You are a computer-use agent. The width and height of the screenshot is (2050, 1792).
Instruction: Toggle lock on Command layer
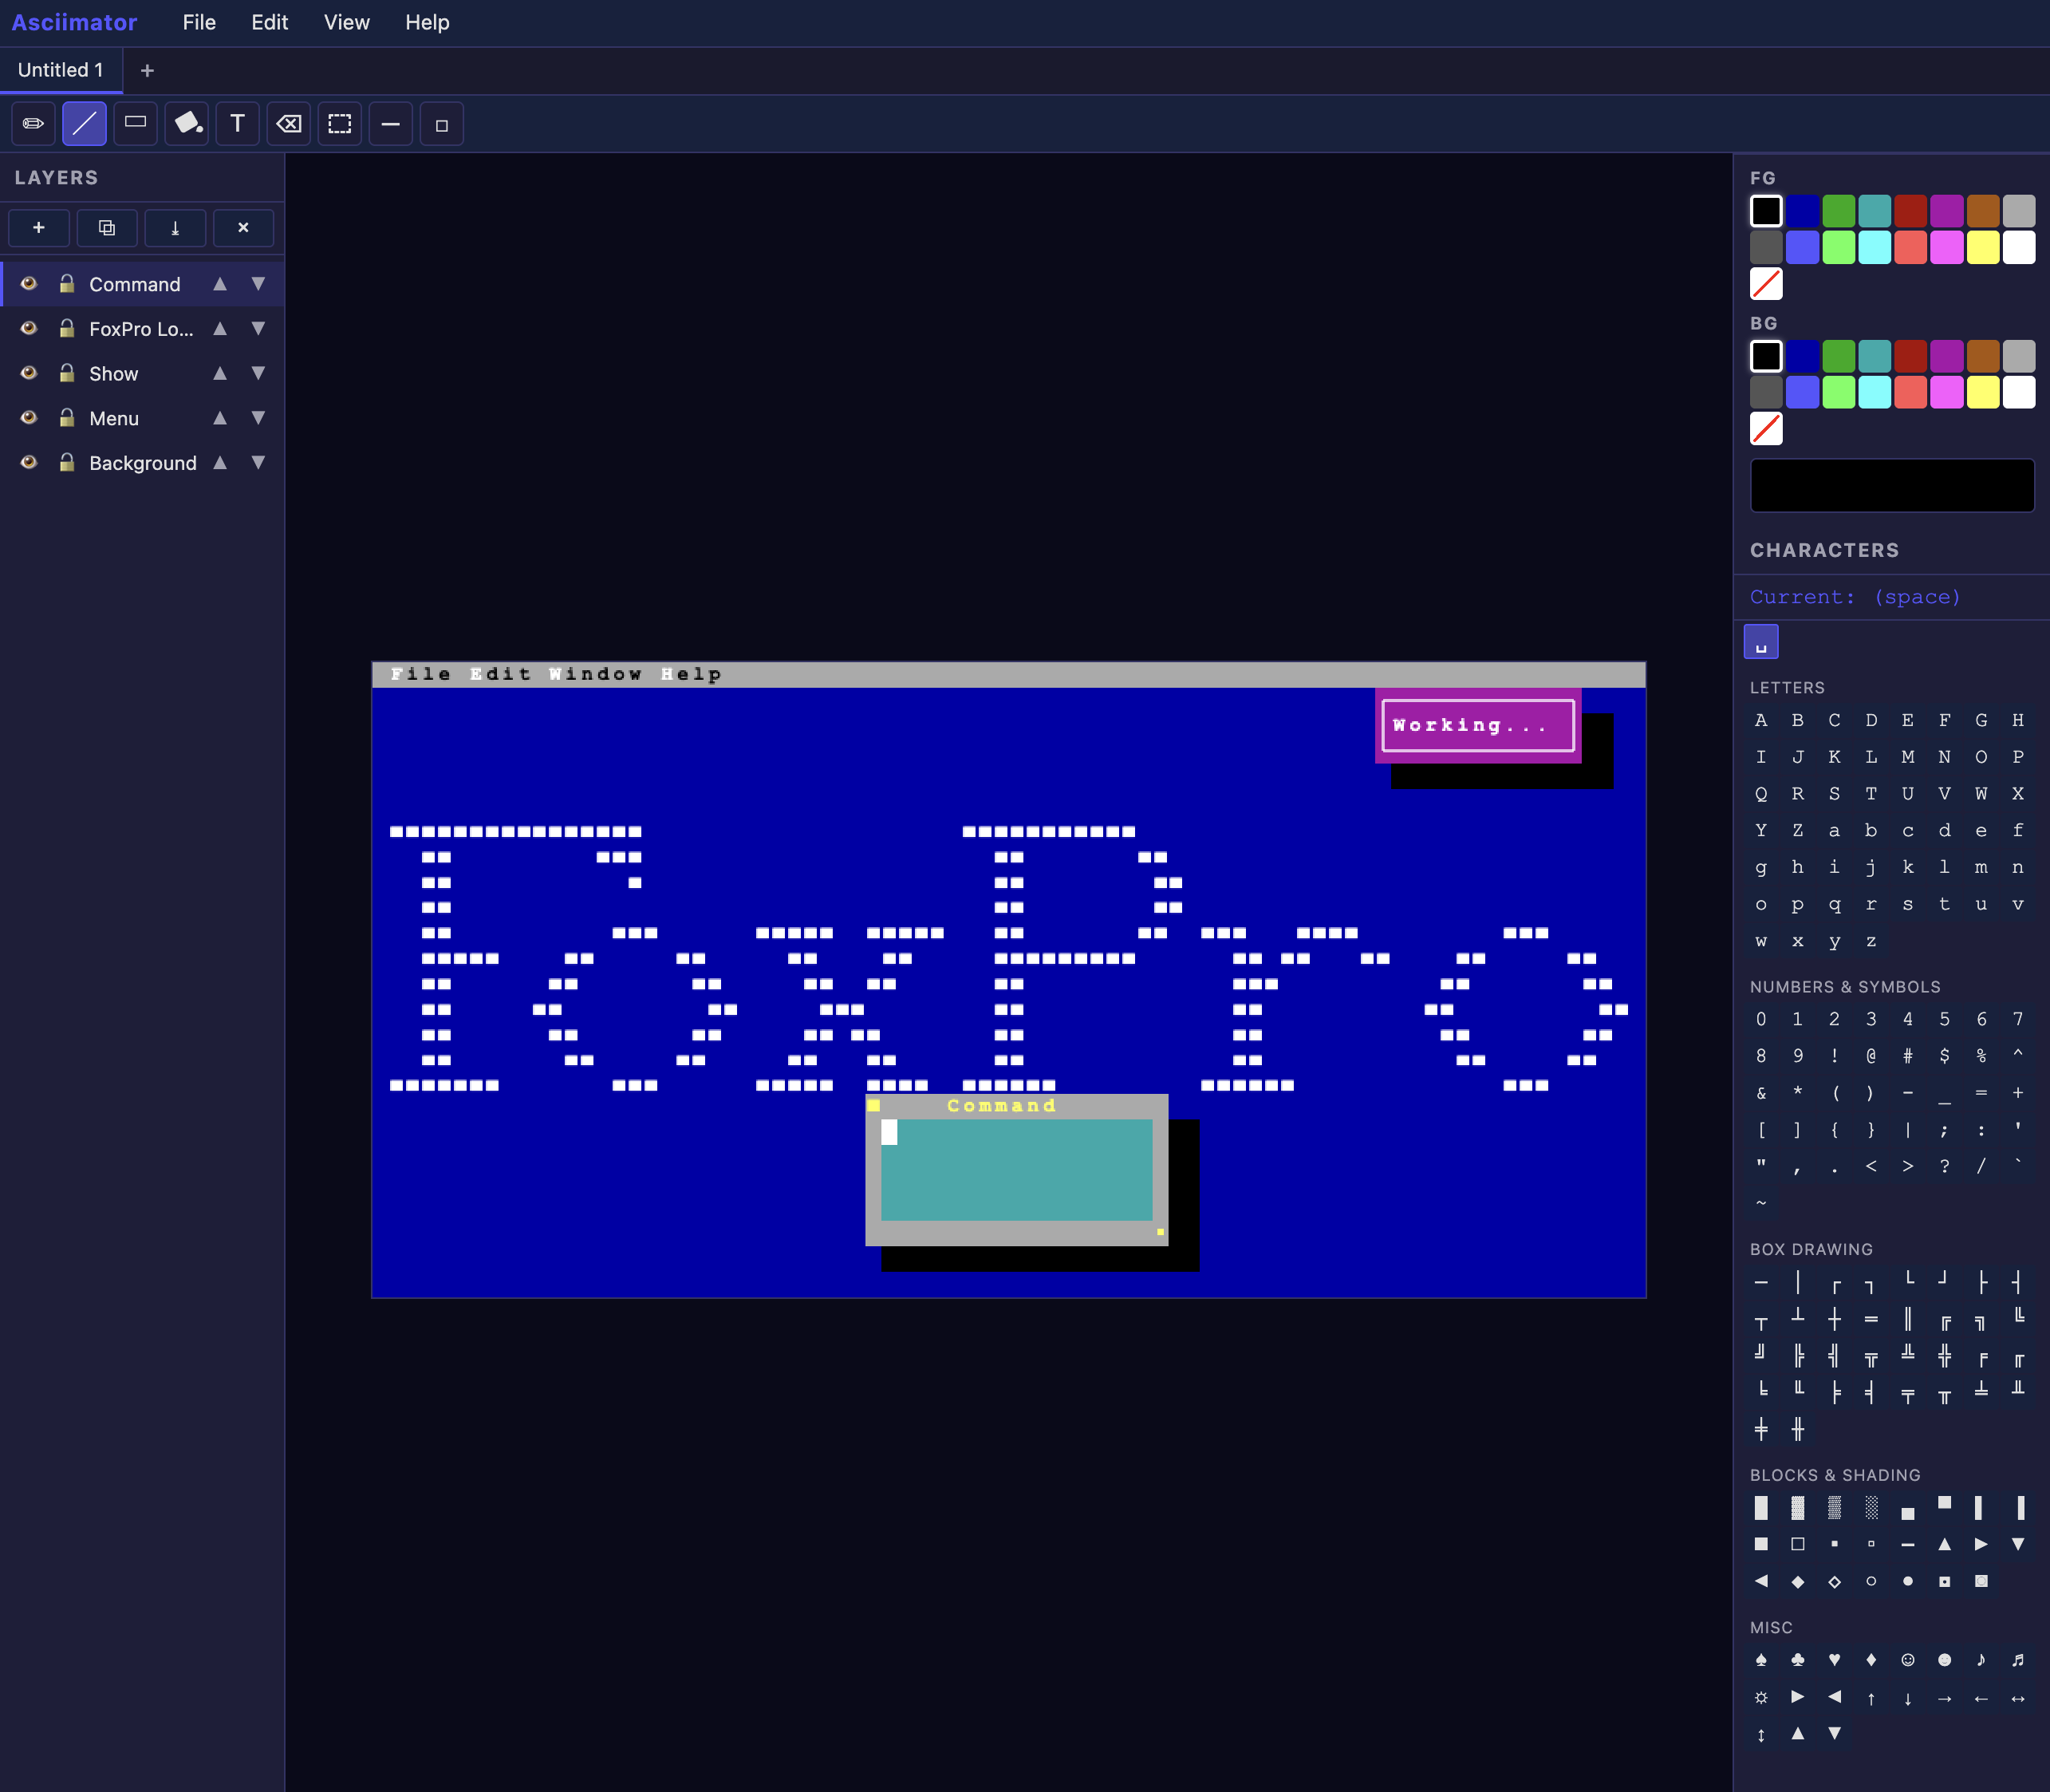point(67,284)
